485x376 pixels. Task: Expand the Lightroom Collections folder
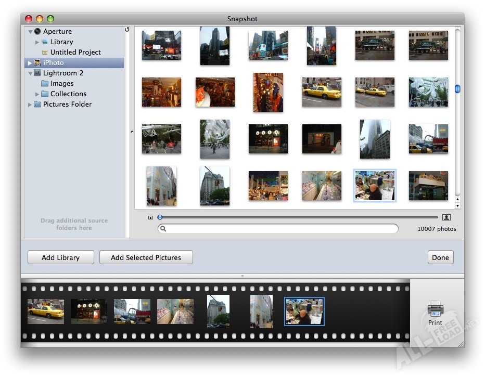coord(37,94)
